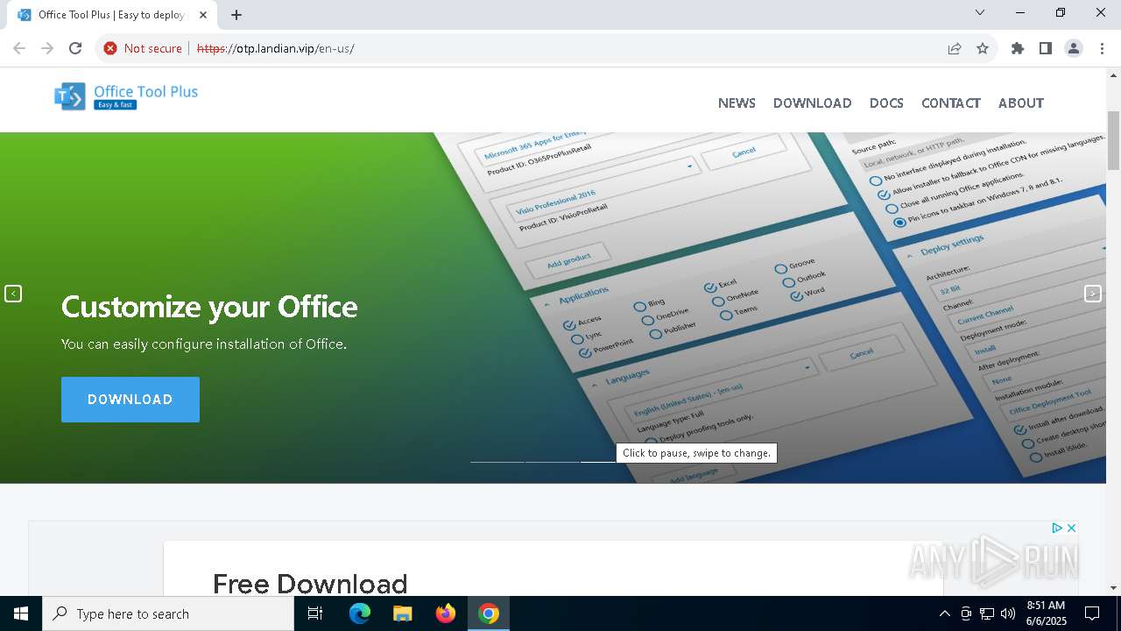The image size is (1121, 631).
Task: Show the previous carousel slide
Action: pos(13,294)
